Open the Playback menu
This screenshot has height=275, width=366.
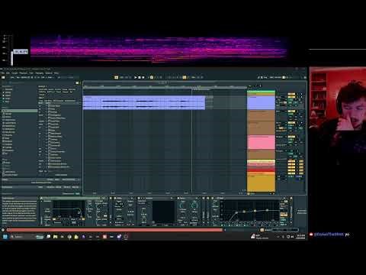click(x=23, y=73)
